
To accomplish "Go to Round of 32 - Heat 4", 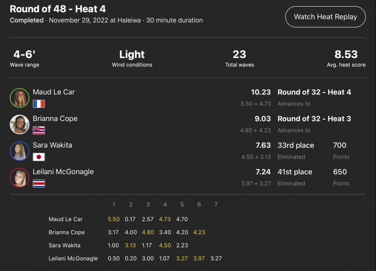I will coord(314,92).
